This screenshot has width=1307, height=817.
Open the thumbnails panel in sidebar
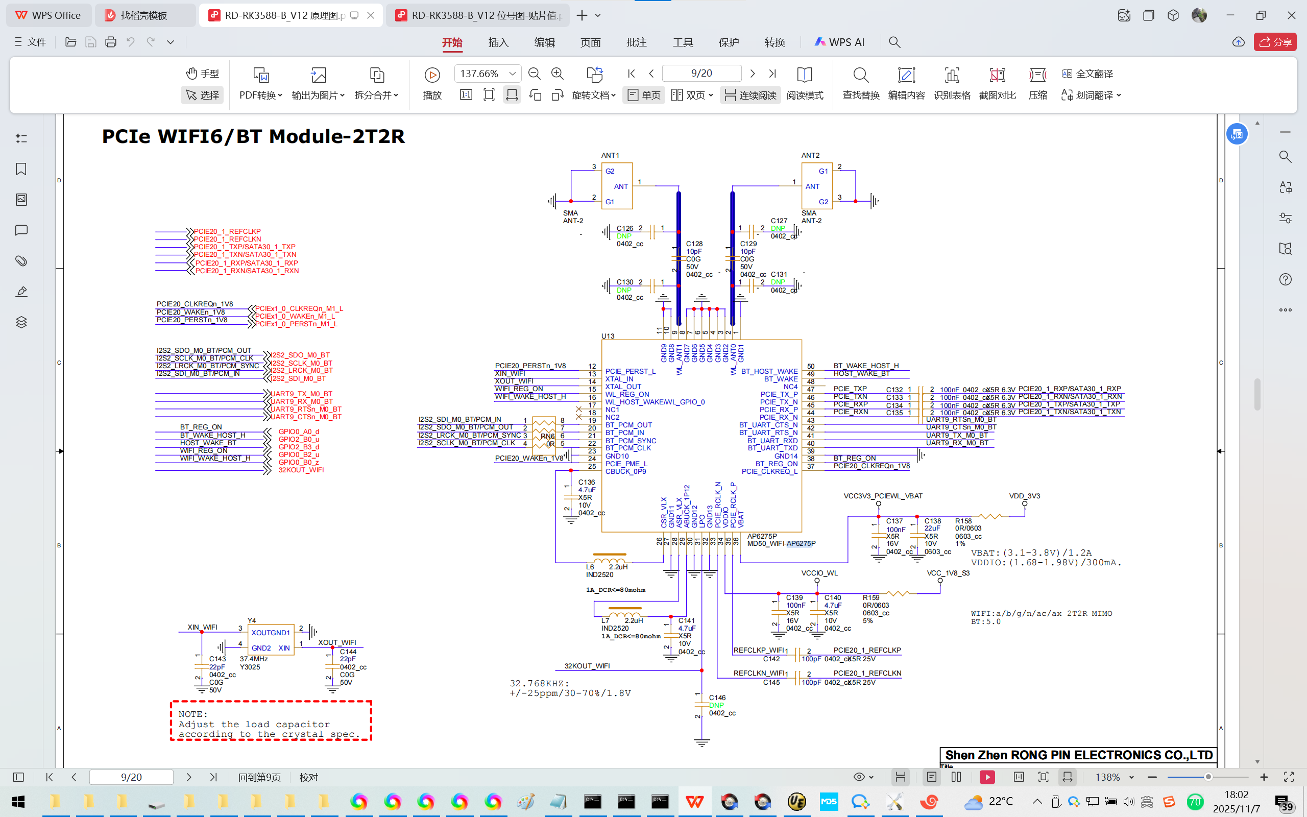21,200
